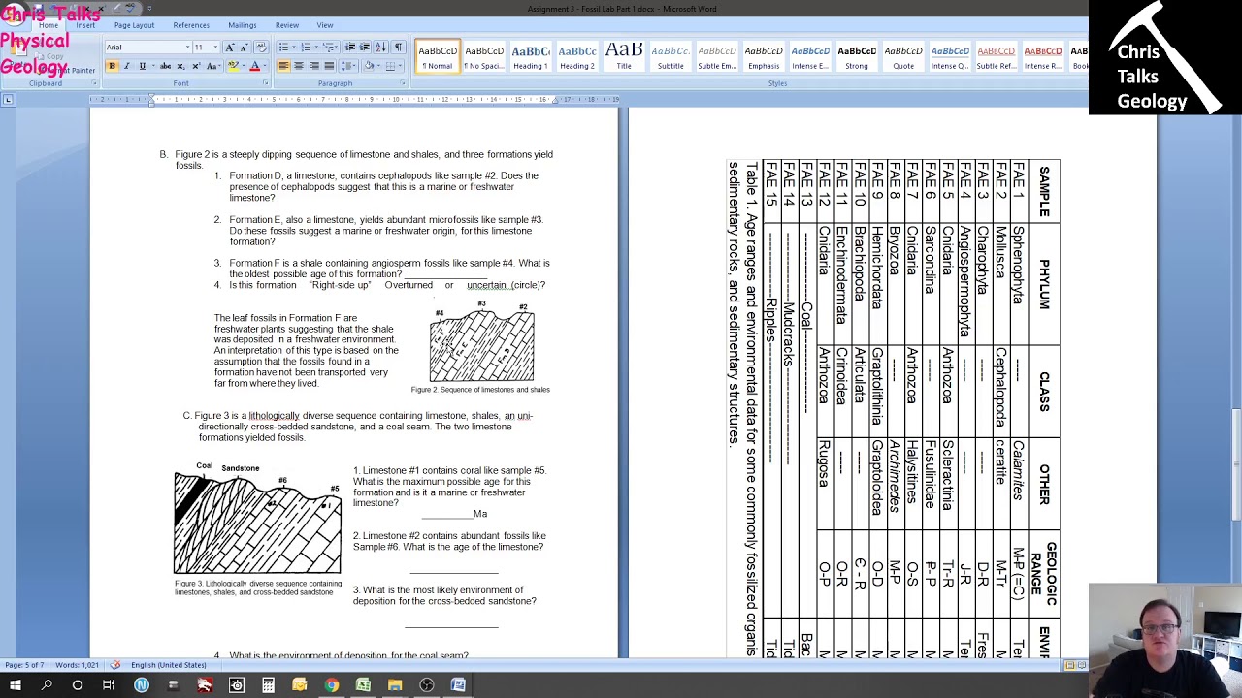Shrink the font size
The image size is (1242, 698).
244,48
